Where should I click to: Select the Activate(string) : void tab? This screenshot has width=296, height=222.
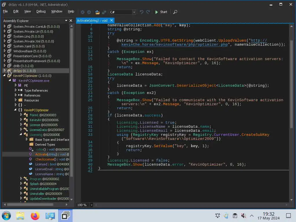pos(92,21)
